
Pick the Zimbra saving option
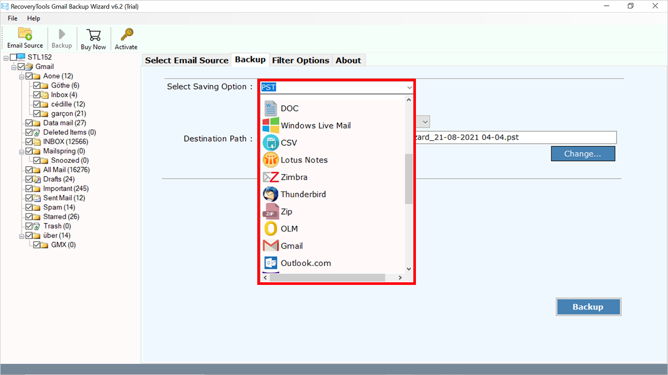pos(294,177)
